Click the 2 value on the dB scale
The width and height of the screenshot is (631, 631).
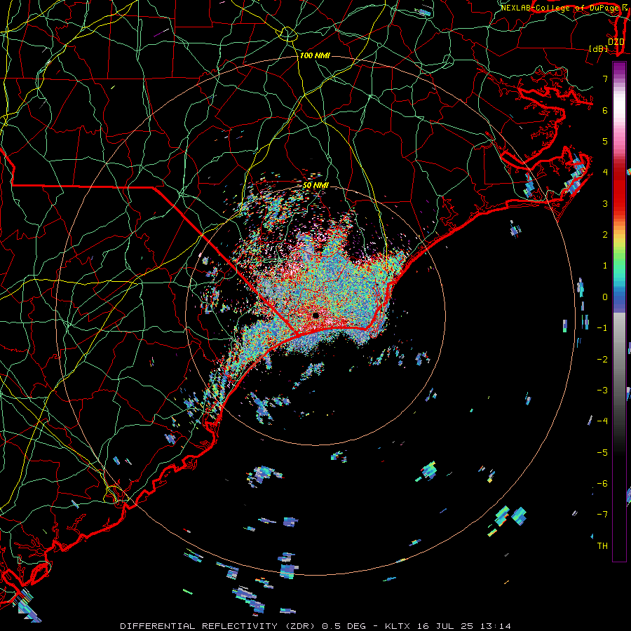coord(605,235)
